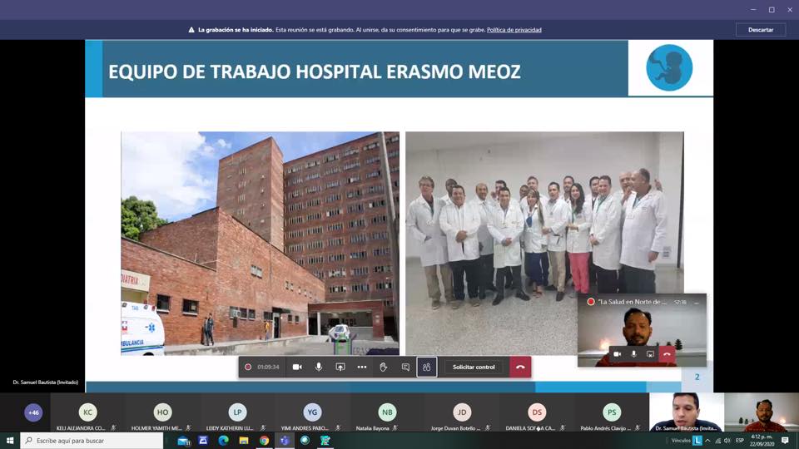Select LP participant avatar
799x449 pixels.
[237, 412]
